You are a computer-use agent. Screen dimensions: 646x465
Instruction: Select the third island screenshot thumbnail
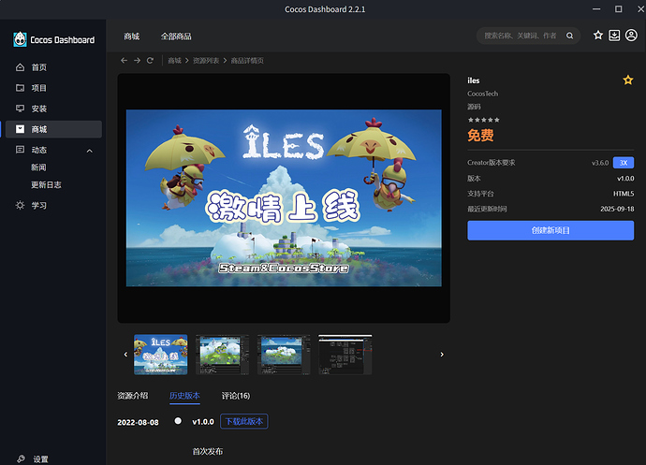284,355
